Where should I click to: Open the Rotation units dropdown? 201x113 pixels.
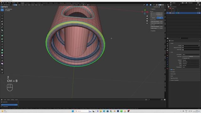[x=191, y=60]
